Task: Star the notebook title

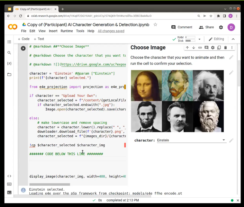Action: pos(155,25)
